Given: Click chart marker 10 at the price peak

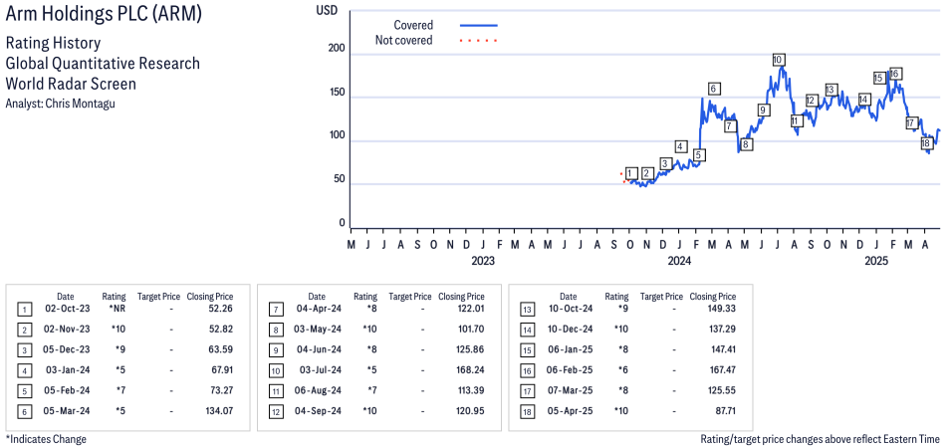Looking at the screenshot, I should coord(779,60).
